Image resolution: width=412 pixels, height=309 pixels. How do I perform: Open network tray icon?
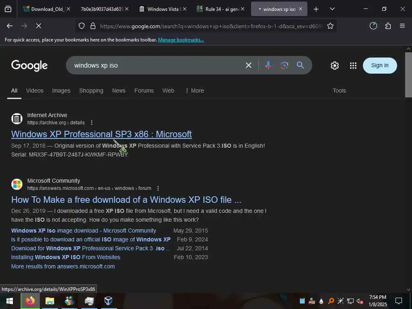coord(350,301)
